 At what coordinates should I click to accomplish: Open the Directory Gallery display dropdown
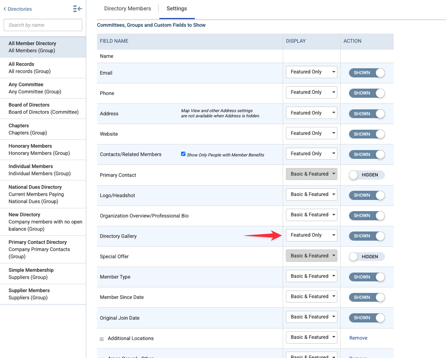pyautogui.click(x=311, y=235)
